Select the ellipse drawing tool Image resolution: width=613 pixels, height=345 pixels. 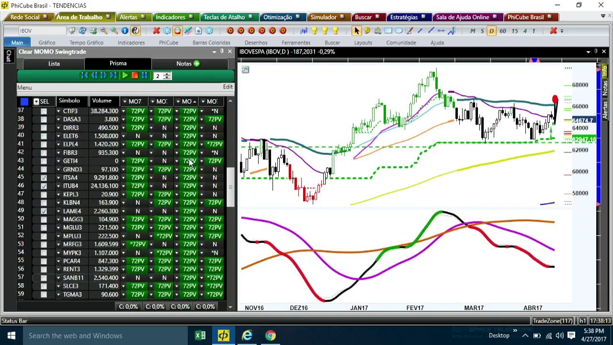coord(398,31)
